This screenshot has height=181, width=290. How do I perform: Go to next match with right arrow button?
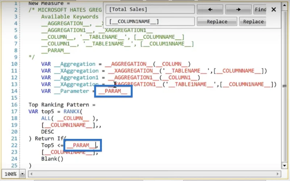coord(238,9)
